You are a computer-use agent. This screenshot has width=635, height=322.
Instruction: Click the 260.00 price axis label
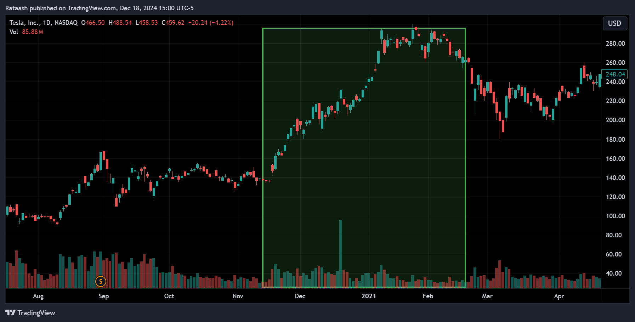[x=615, y=63]
